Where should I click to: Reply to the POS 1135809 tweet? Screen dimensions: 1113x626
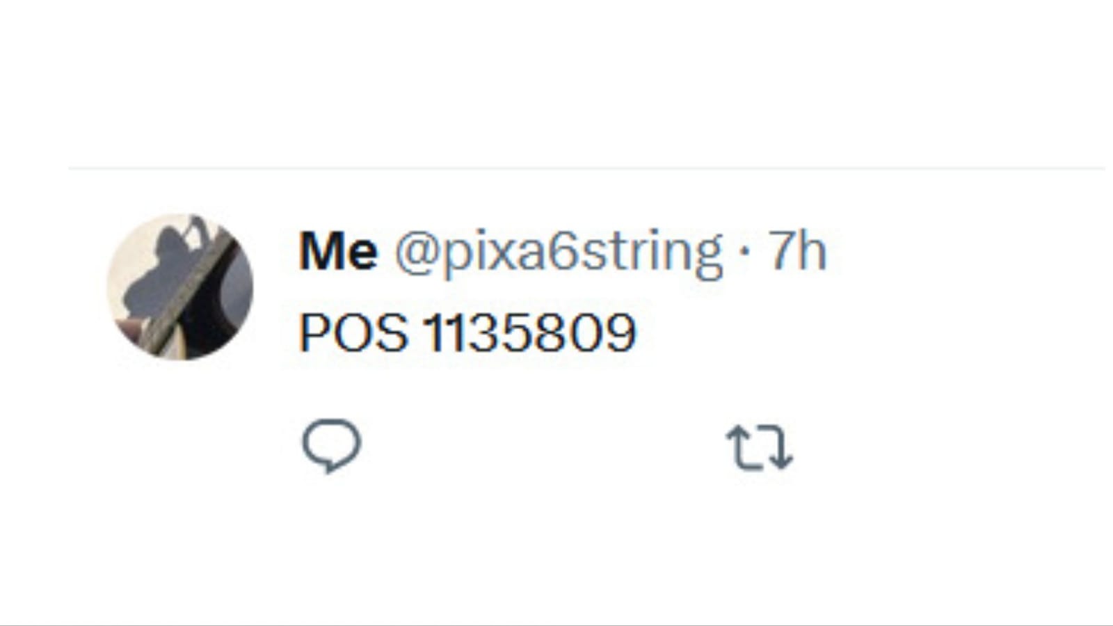(332, 446)
